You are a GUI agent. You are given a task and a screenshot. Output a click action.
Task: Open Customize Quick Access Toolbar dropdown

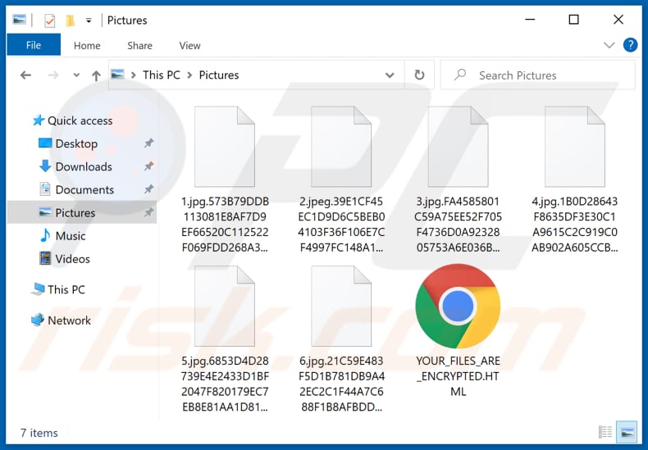(x=88, y=20)
